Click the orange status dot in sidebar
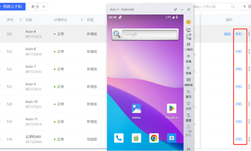 [188, 22]
